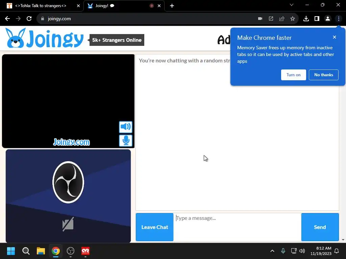
Task: Open red recorder app in taskbar
Action: 85,251
